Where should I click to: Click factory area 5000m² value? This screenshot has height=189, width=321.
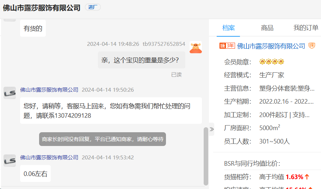pyautogui.click(x=270, y=128)
